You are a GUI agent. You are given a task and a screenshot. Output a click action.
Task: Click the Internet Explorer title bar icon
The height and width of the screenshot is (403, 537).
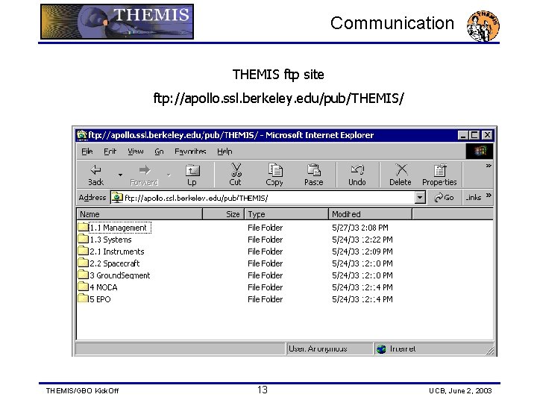click(x=81, y=135)
